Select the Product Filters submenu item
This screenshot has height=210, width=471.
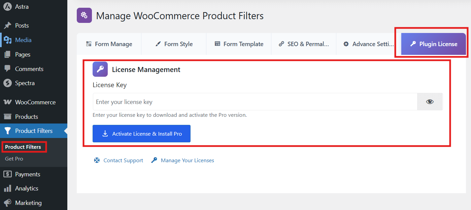click(23, 147)
